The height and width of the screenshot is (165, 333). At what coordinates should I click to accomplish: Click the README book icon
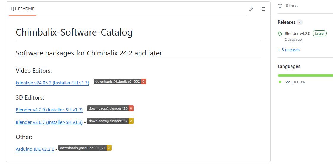pyautogui.click(x=13, y=9)
